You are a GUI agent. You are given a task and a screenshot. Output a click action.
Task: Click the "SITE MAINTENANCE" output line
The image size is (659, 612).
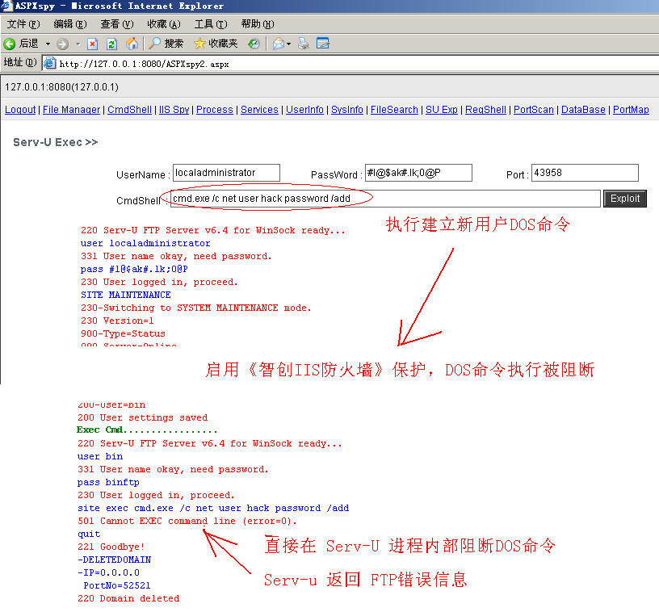point(126,295)
